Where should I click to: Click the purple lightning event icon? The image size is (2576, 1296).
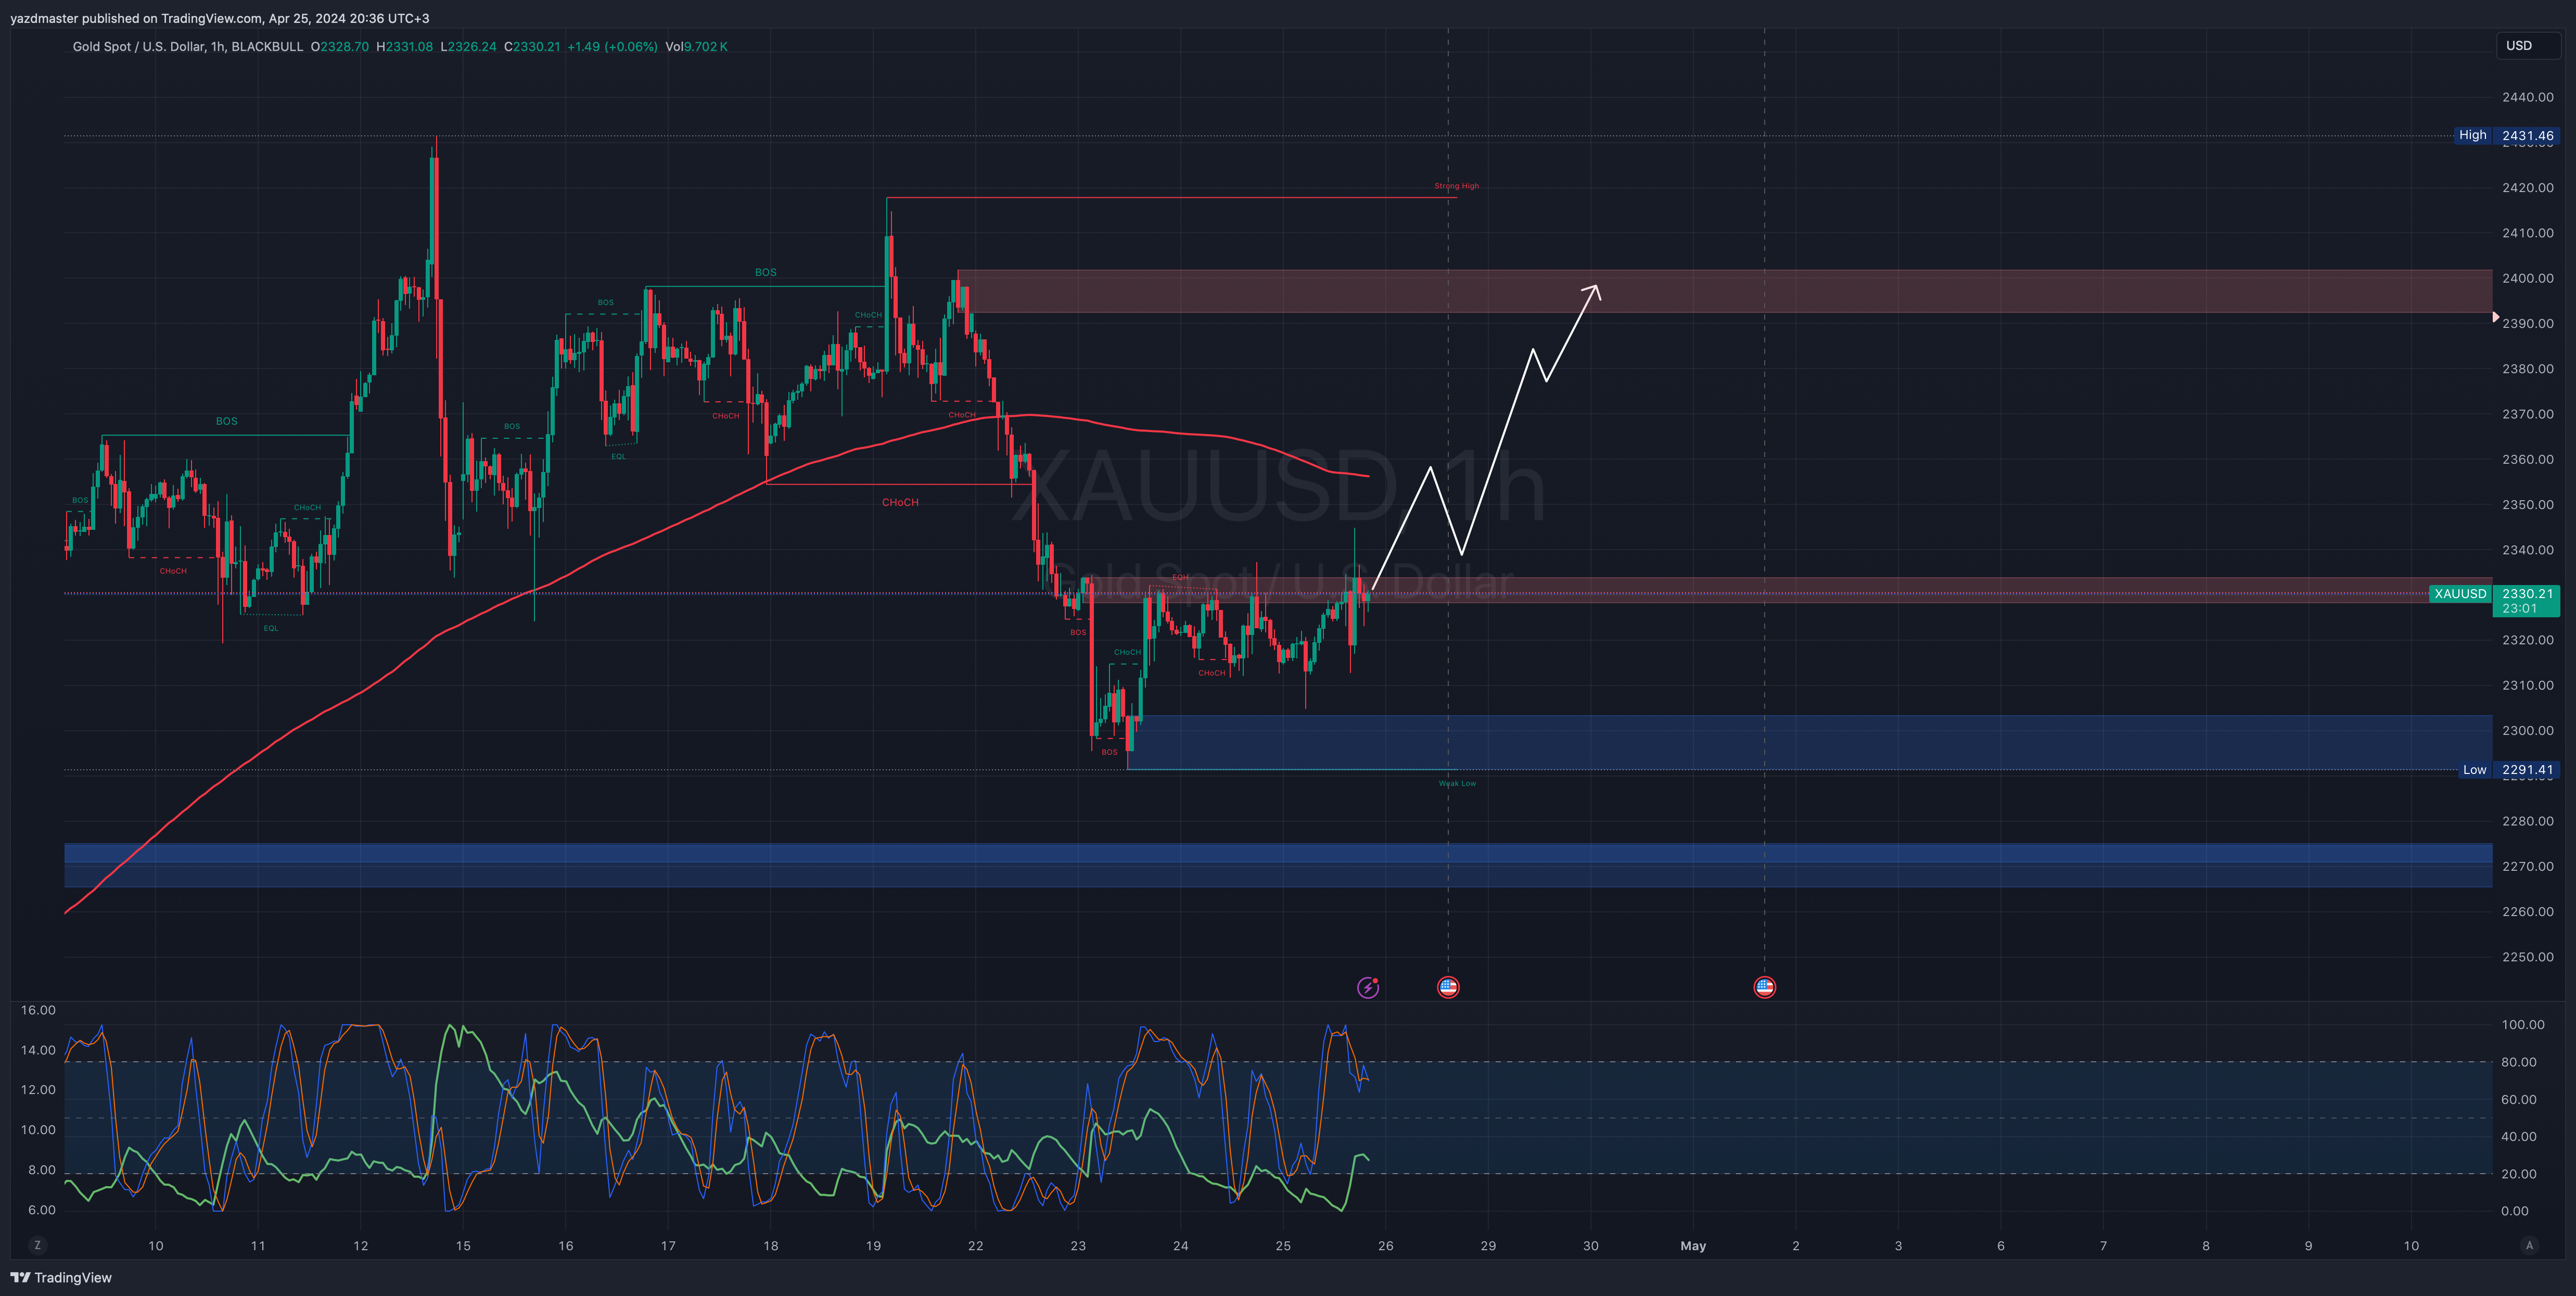1368,988
